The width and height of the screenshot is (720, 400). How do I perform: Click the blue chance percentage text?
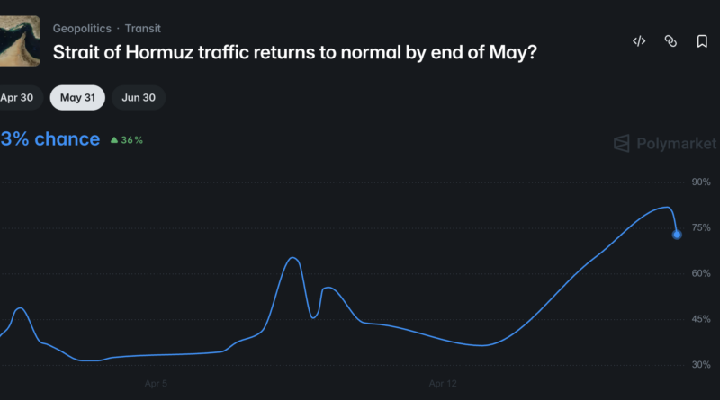click(50, 139)
